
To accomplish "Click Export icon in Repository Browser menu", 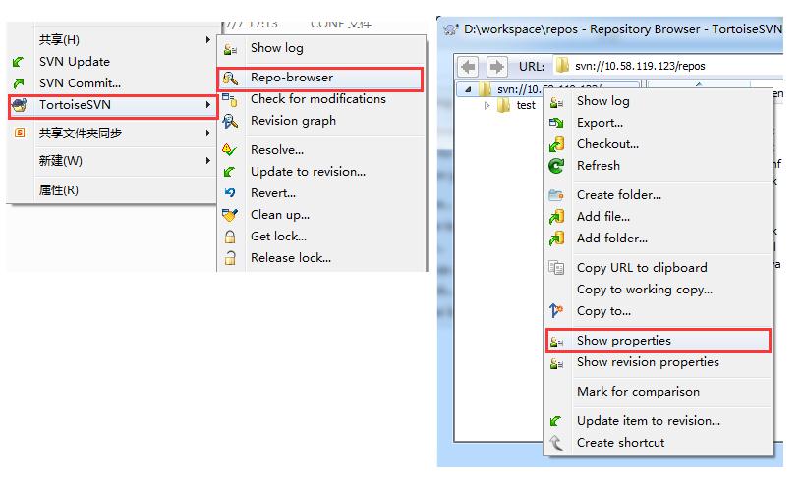I will [556, 123].
